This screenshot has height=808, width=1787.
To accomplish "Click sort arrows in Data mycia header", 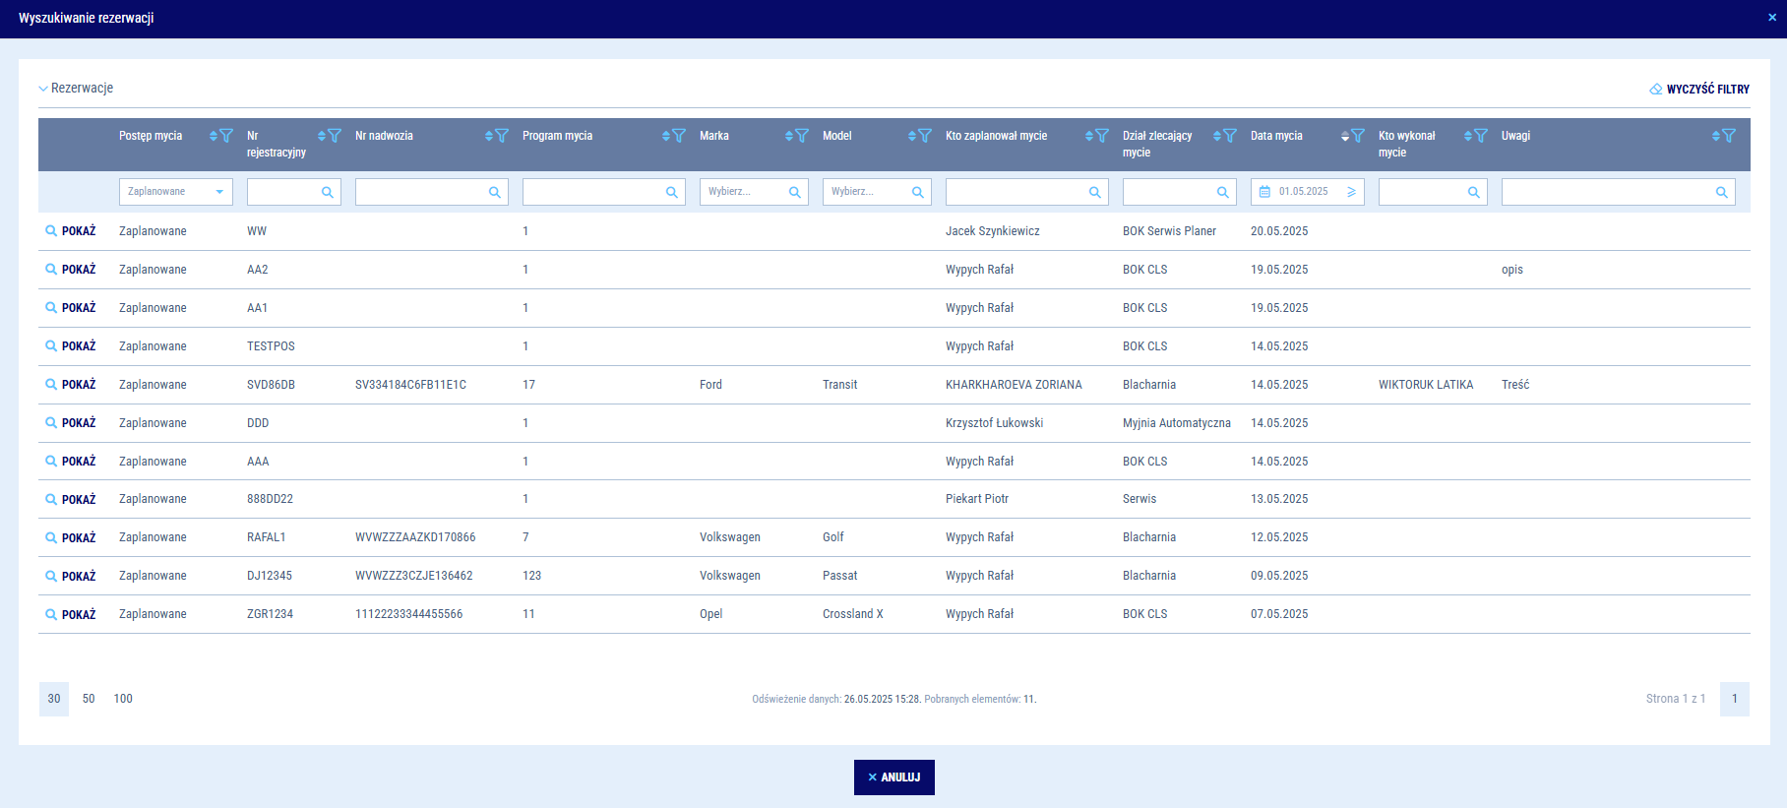I will [x=1345, y=136].
